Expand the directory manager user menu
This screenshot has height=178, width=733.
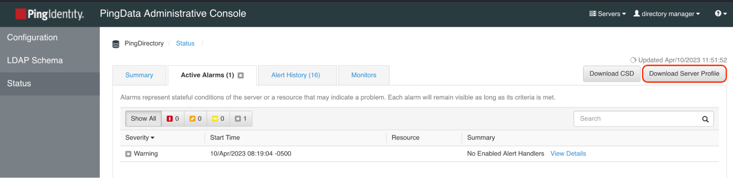click(x=667, y=14)
